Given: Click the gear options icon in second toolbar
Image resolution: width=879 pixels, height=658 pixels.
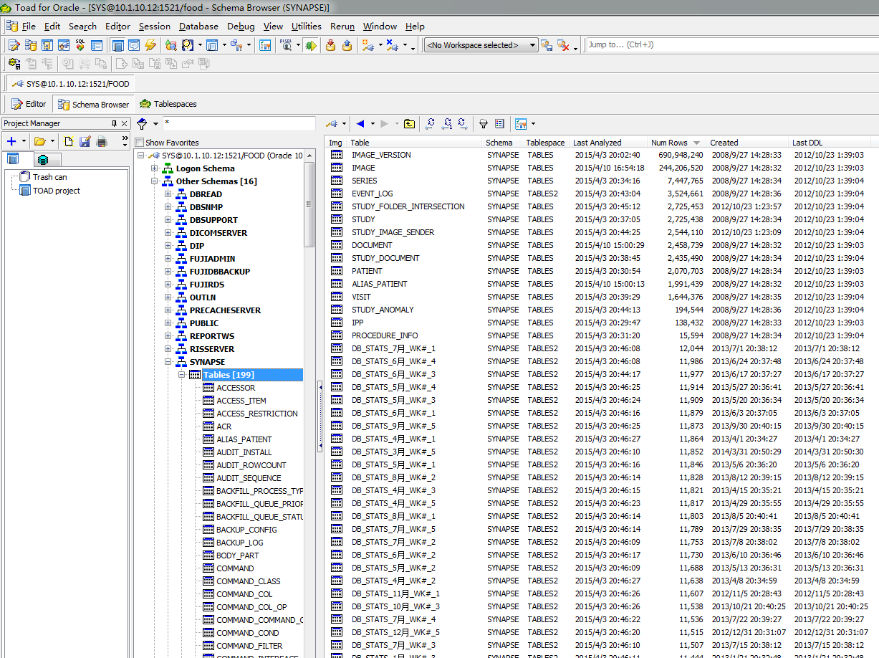Looking at the screenshot, I should point(14,64).
